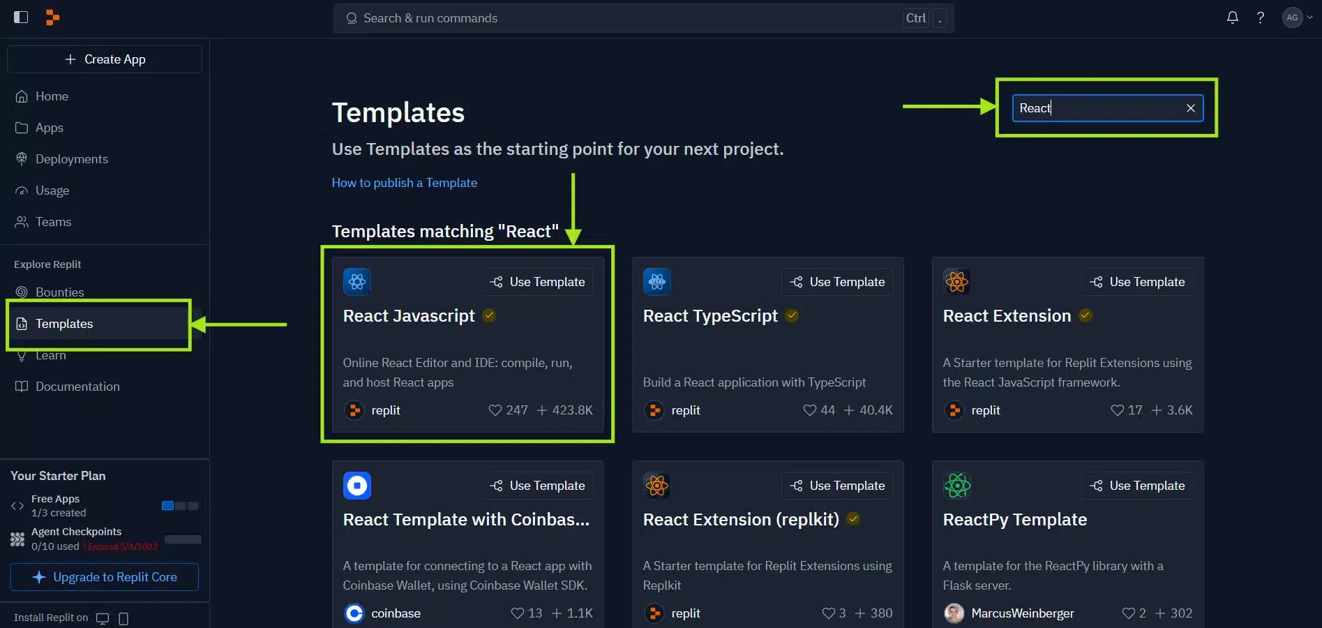Use Template for React Template with Coinbase
The height and width of the screenshot is (628, 1322).
click(537, 486)
